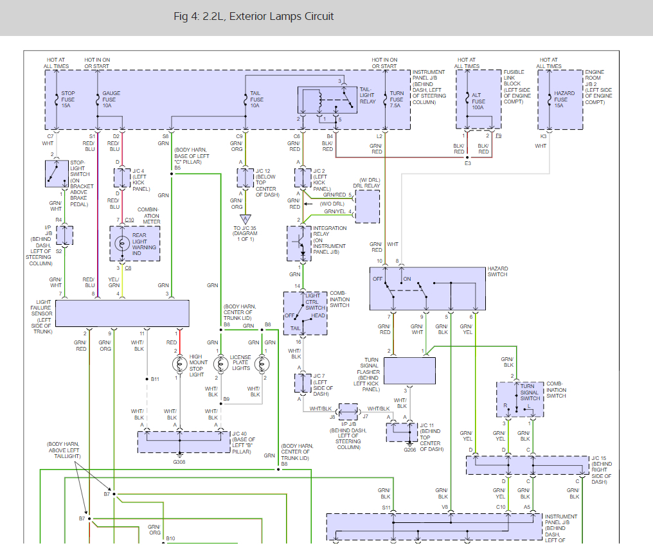Click the Hazard Fuse 15A symbol

[x=550, y=99]
